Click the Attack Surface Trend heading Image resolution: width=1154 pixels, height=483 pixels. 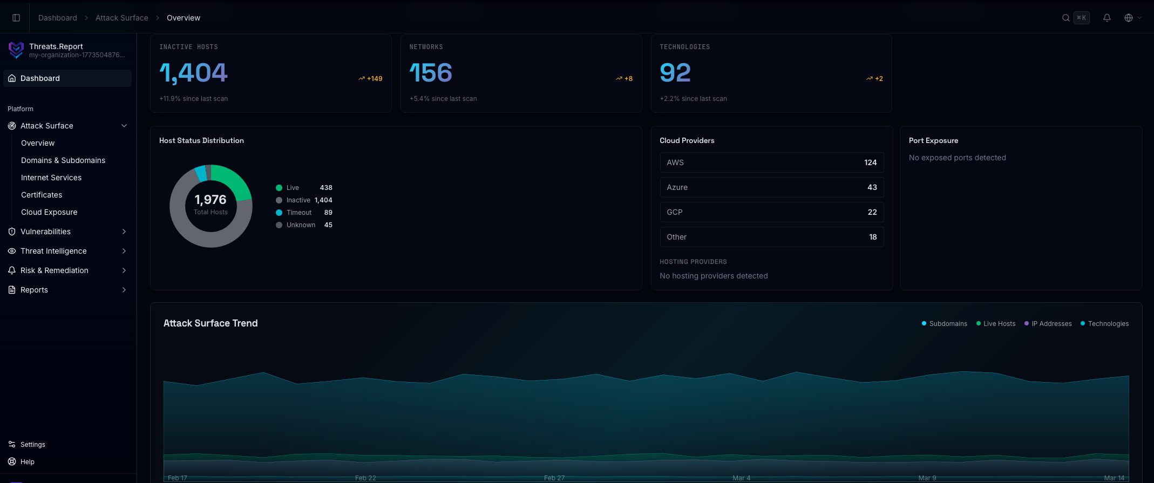[211, 323]
